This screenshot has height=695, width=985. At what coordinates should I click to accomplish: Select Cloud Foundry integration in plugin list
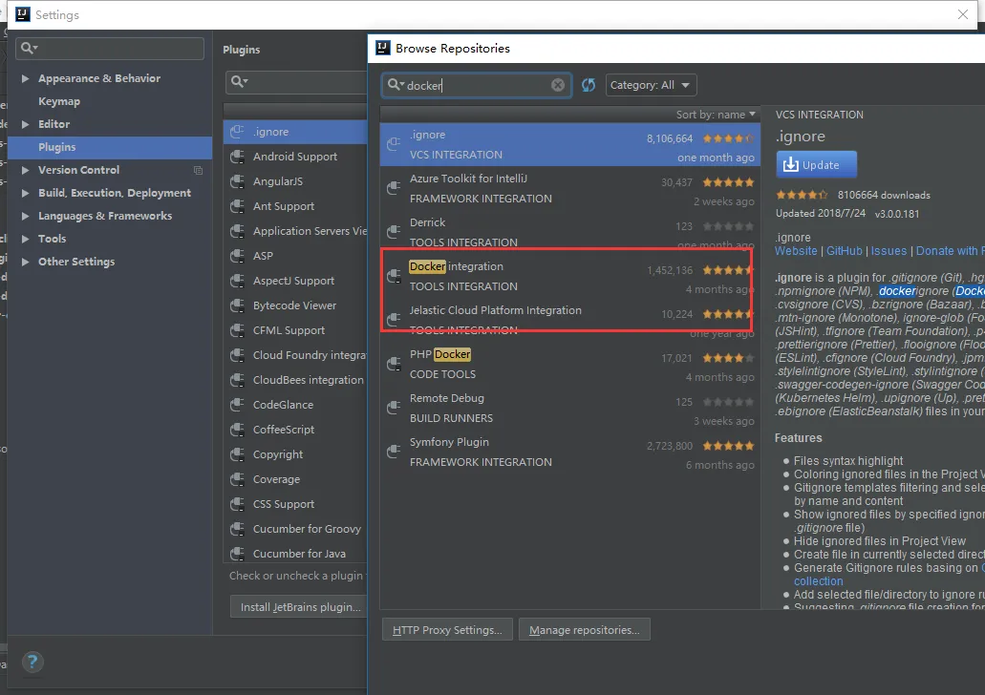(295, 355)
